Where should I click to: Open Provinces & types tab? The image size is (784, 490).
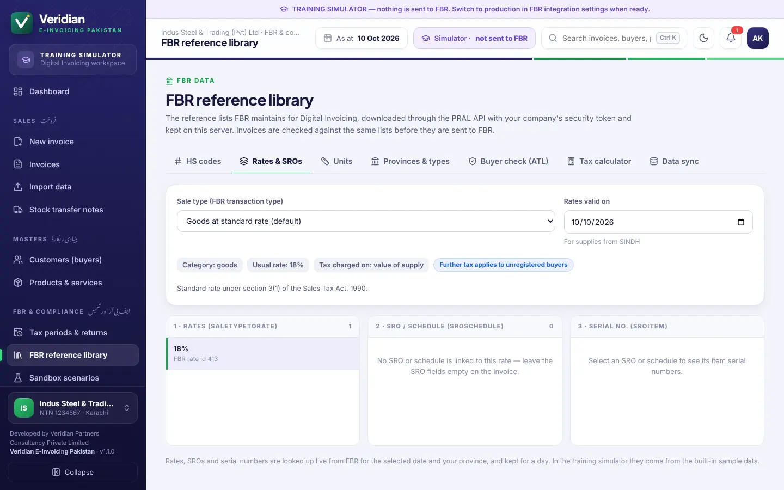[x=410, y=161]
